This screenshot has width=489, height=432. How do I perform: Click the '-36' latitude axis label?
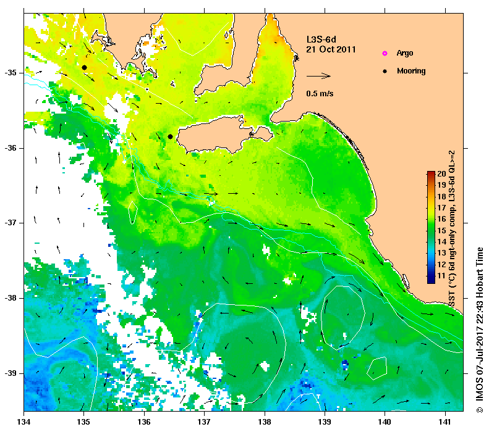11,148
